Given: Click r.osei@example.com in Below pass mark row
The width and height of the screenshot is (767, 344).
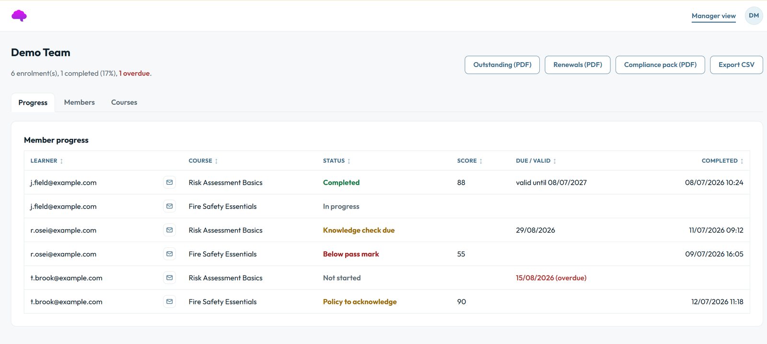Looking at the screenshot, I should point(63,254).
